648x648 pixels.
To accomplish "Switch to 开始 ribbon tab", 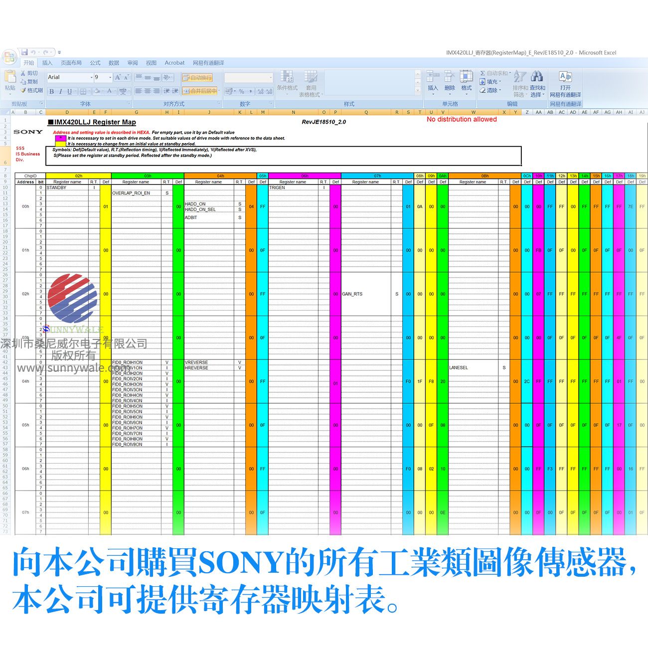I will pos(29,63).
